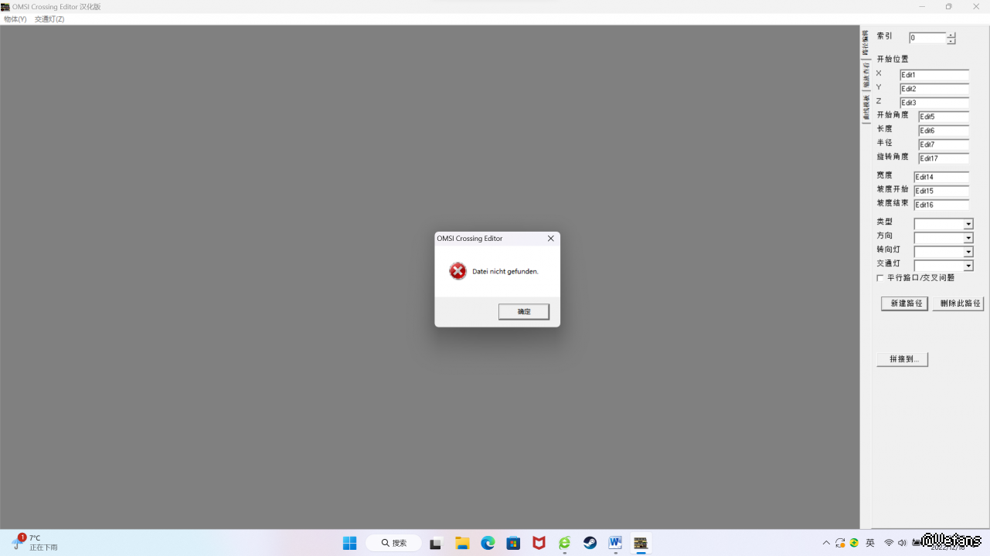Click the 新建路径 button
Image resolution: width=990 pixels, height=556 pixels.
click(x=904, y=303)
